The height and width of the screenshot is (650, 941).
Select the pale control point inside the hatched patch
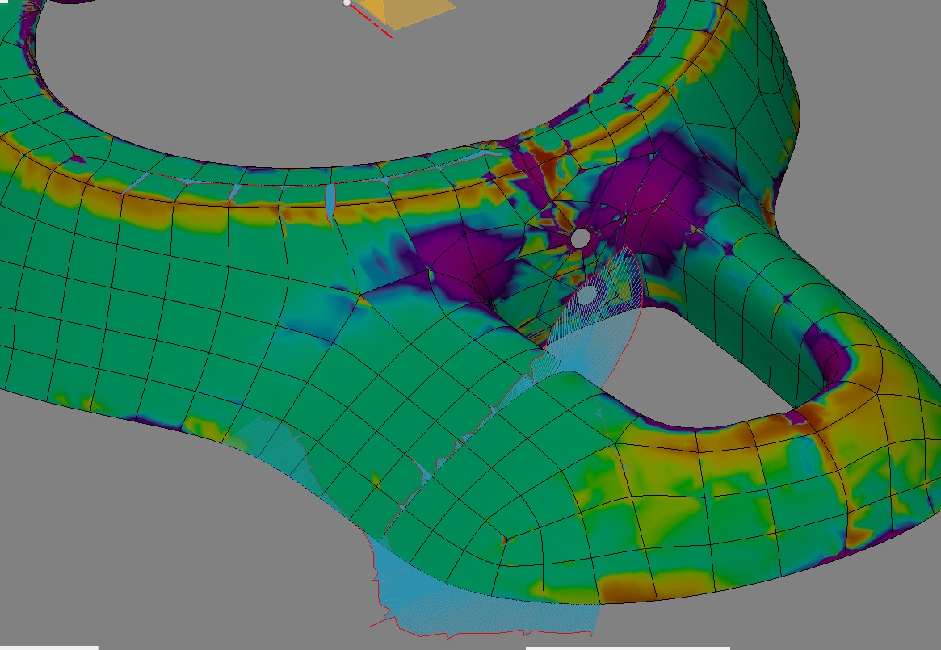coord(587,295)
